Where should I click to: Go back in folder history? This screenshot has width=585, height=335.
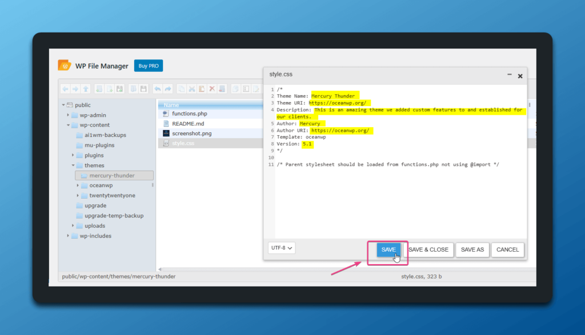tap(65, 88)
